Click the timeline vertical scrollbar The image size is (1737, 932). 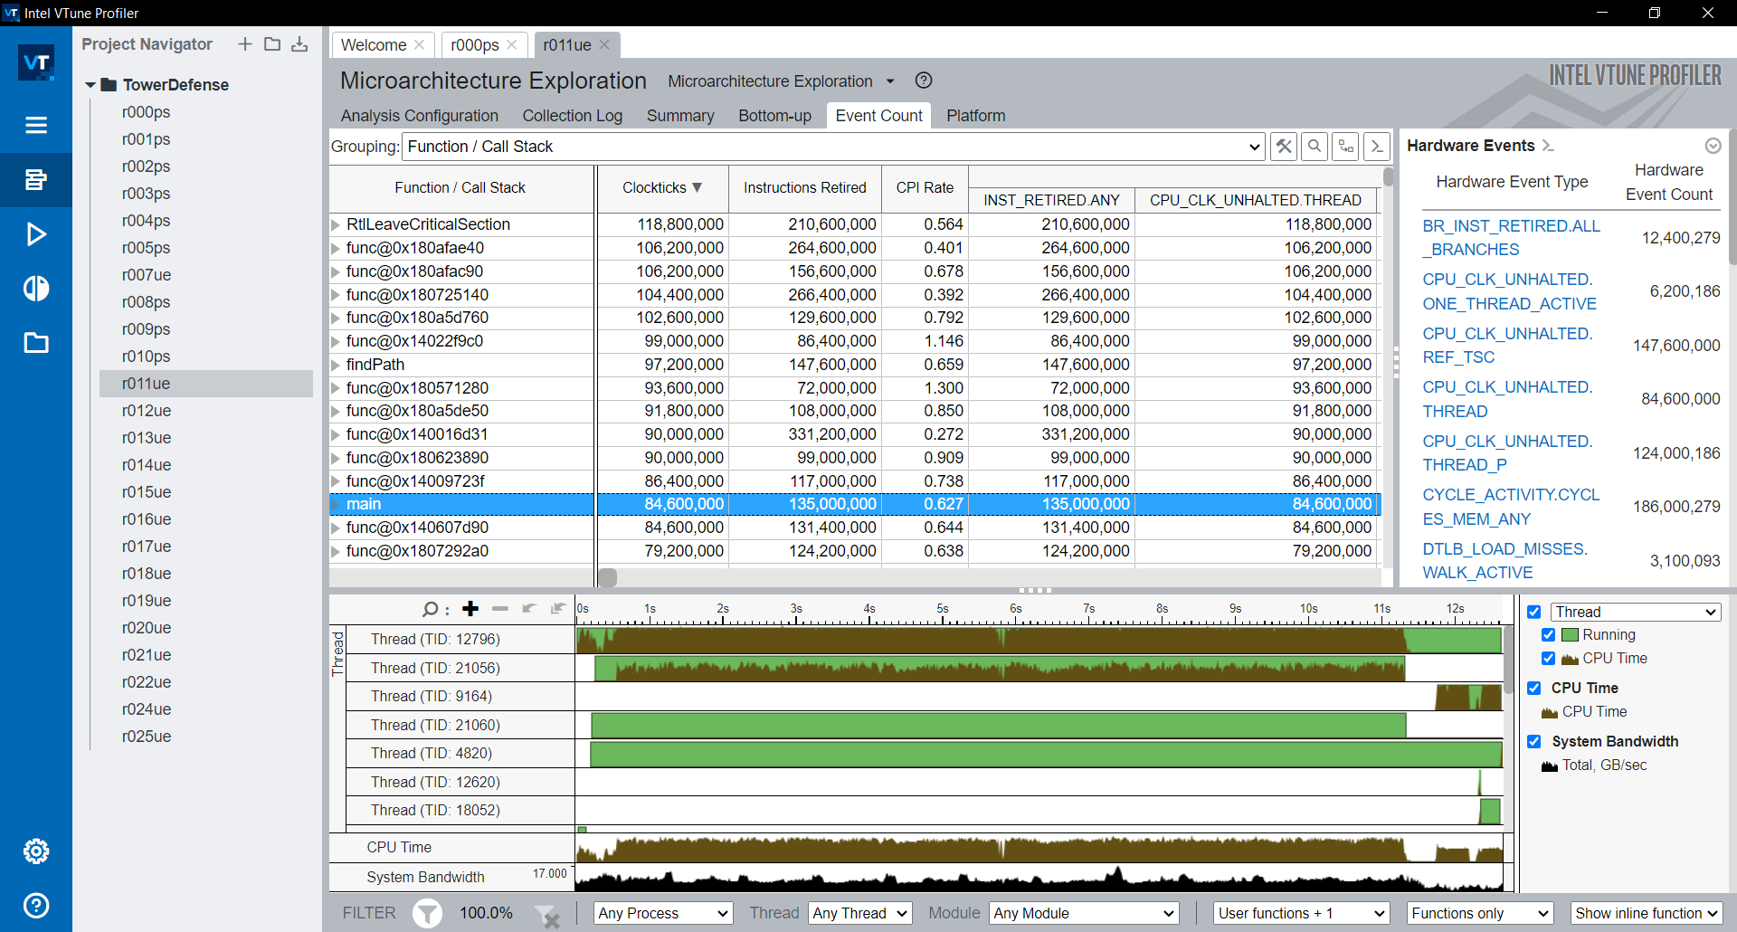(x=1508, y=659)
